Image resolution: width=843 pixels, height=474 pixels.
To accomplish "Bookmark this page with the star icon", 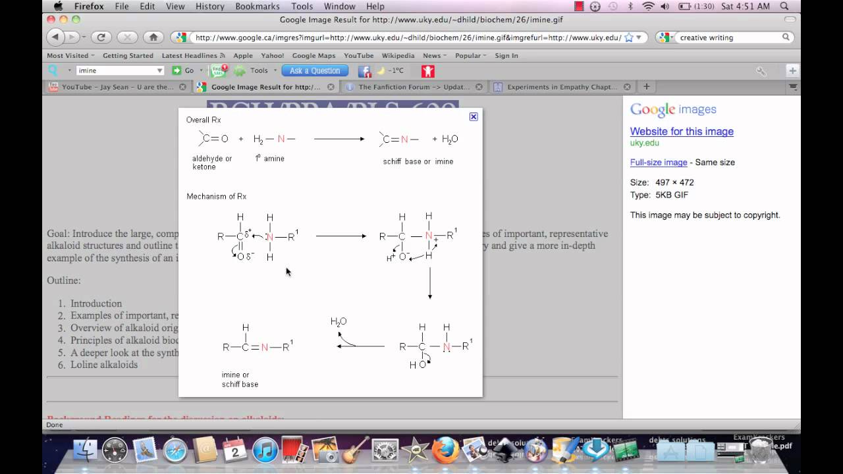I will pos(629,38).
